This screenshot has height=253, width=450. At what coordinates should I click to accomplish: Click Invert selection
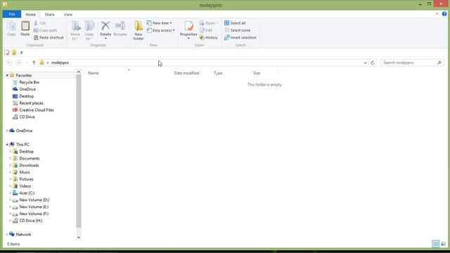[x=240, y=37]
